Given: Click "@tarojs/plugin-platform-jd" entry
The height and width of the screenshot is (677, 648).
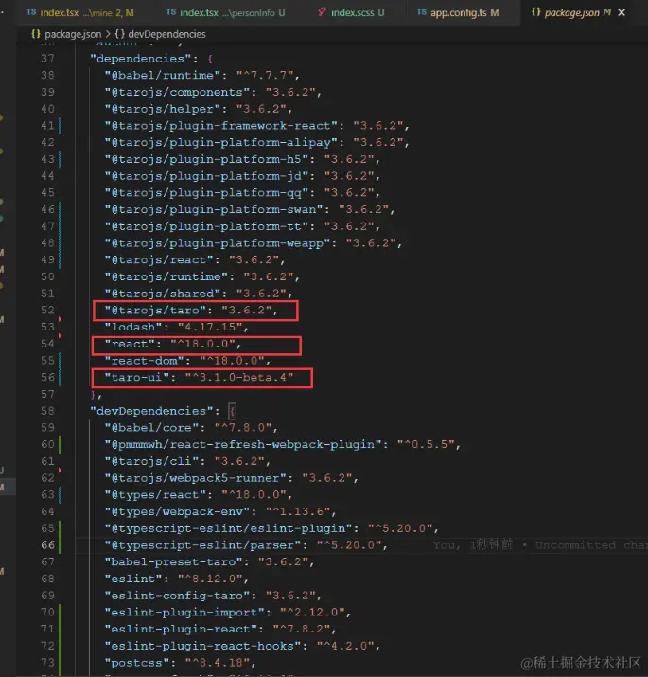Looking at the screenshot, I should click(x=242, y=176).
